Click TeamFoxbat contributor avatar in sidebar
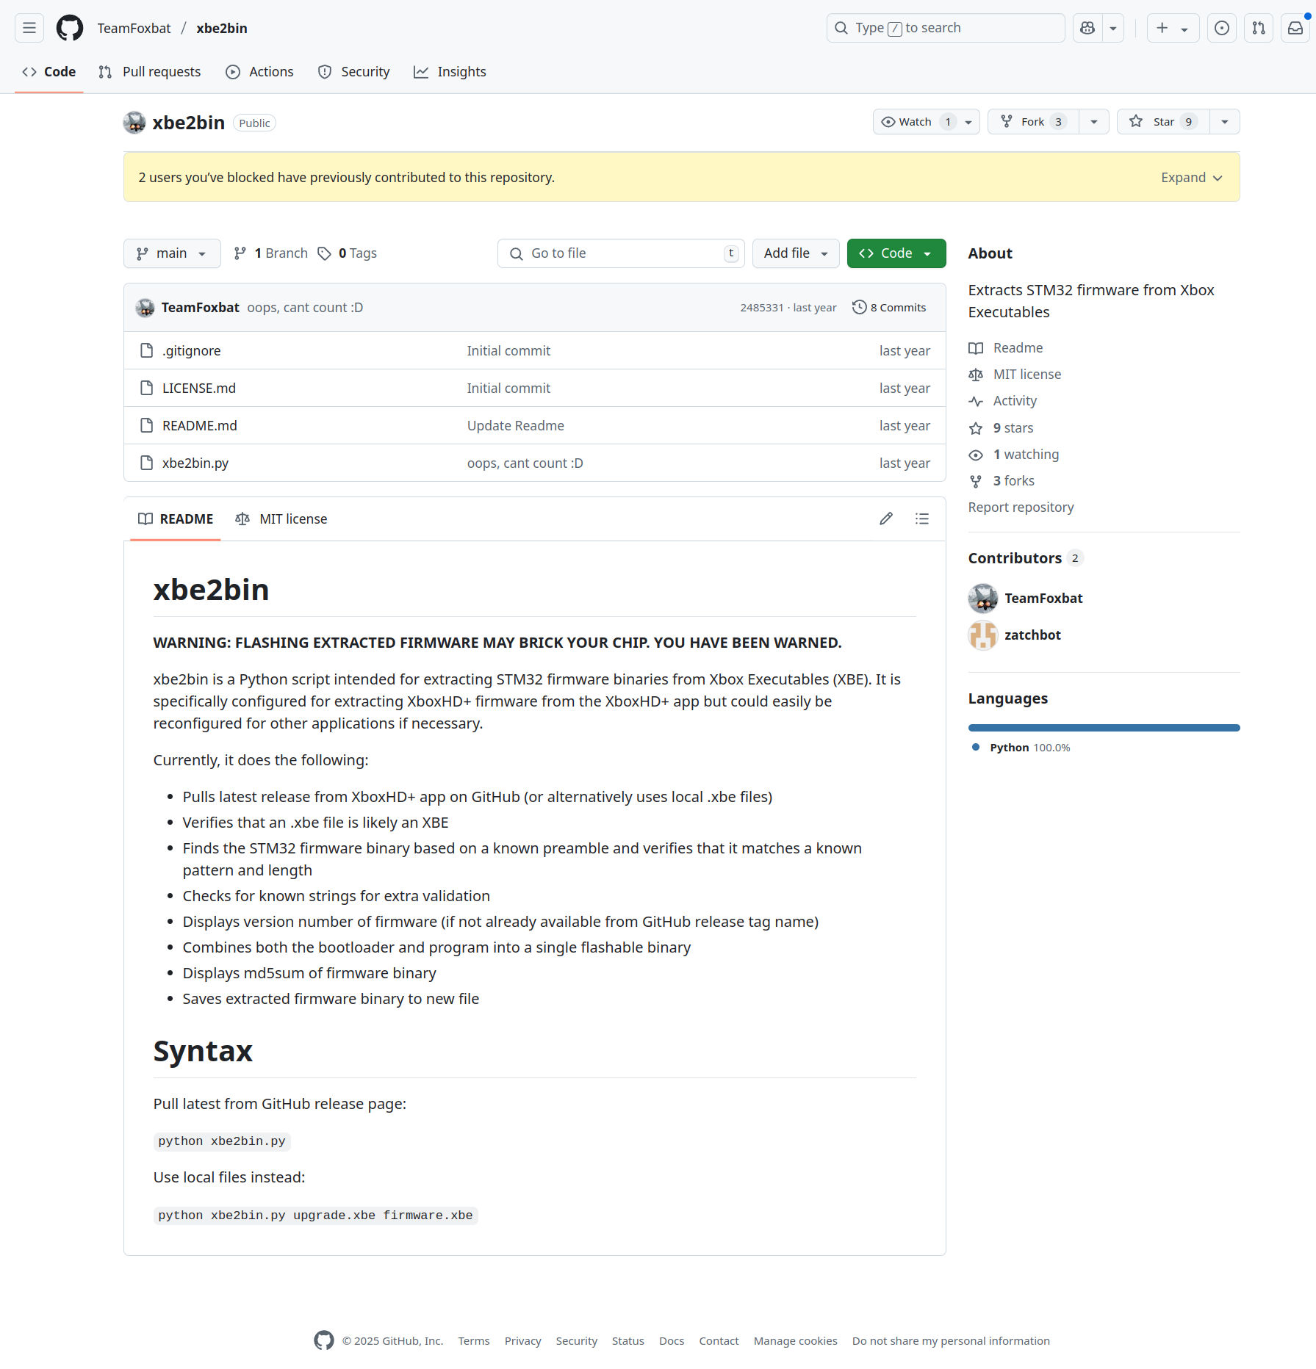This screenshot has width=1316, height=1369. (x=983, y=599)
